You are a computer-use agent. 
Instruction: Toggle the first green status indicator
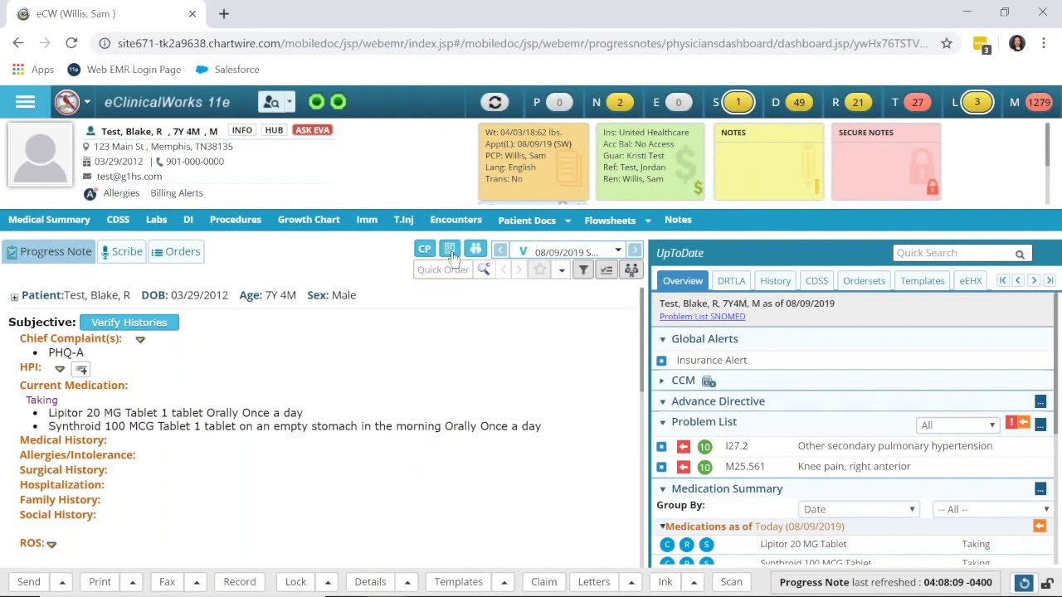(316, 102)
